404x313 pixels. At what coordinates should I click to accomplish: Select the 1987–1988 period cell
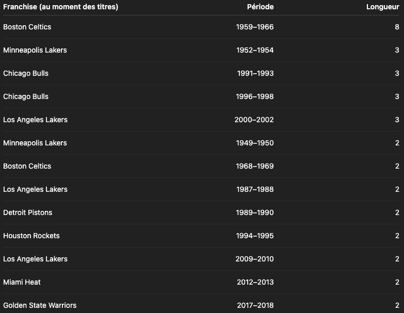point(254,189)
